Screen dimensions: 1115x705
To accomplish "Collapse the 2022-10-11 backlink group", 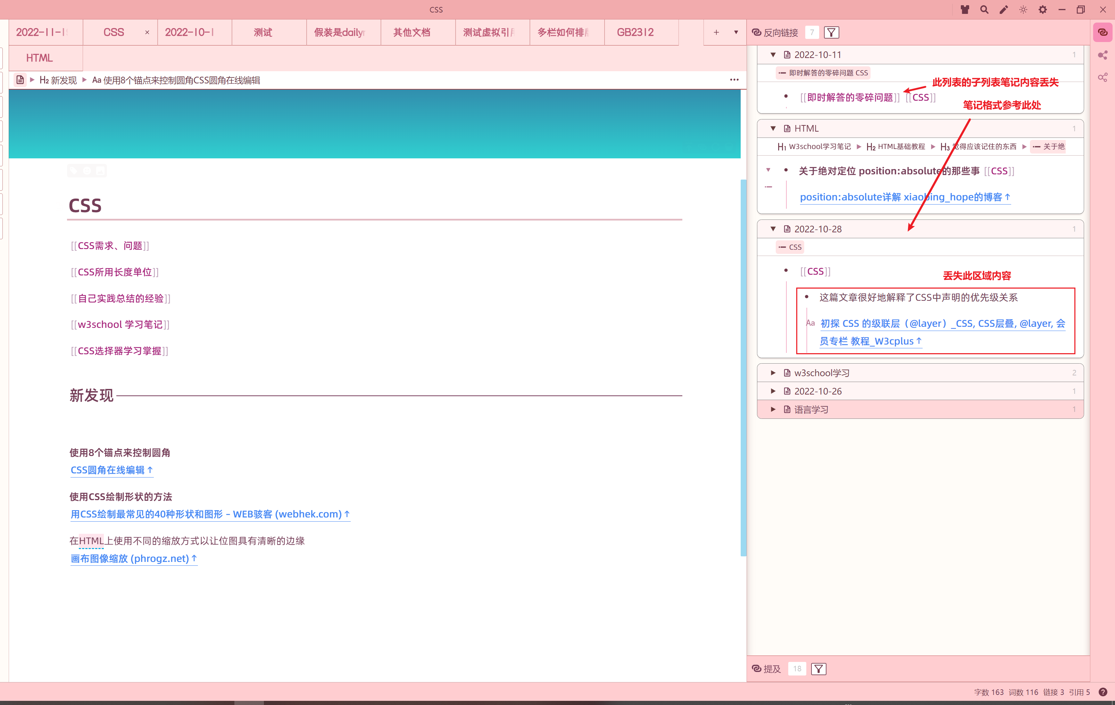I will pyautogui.click(x=773, y=55).
